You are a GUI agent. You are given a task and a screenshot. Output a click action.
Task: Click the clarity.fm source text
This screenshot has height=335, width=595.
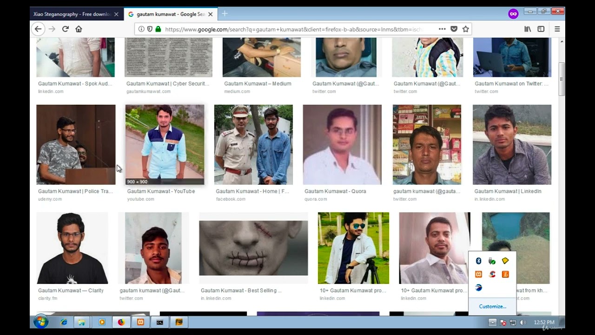tap(48, 298)
